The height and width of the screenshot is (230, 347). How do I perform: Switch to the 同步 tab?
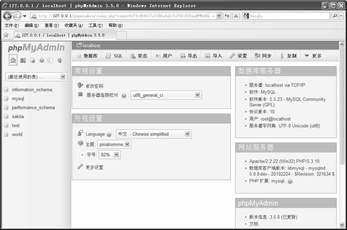tap(263, 56)
